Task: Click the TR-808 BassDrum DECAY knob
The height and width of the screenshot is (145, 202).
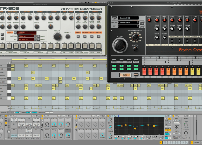Action: coord(157,37)
